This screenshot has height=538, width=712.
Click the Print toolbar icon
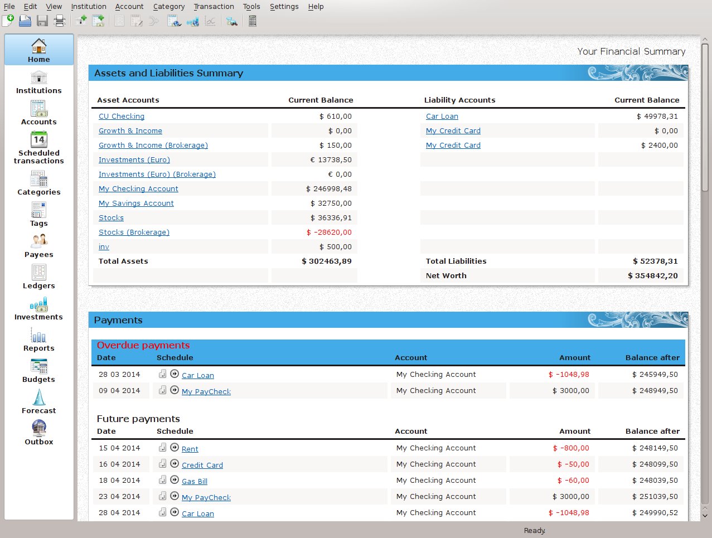click(60, 21)
